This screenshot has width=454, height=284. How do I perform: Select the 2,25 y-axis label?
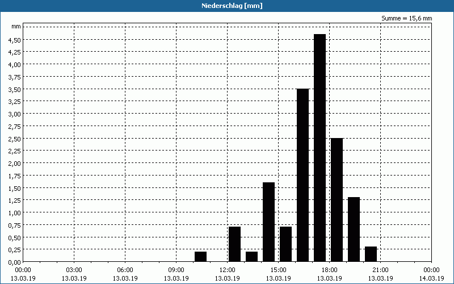15,151
